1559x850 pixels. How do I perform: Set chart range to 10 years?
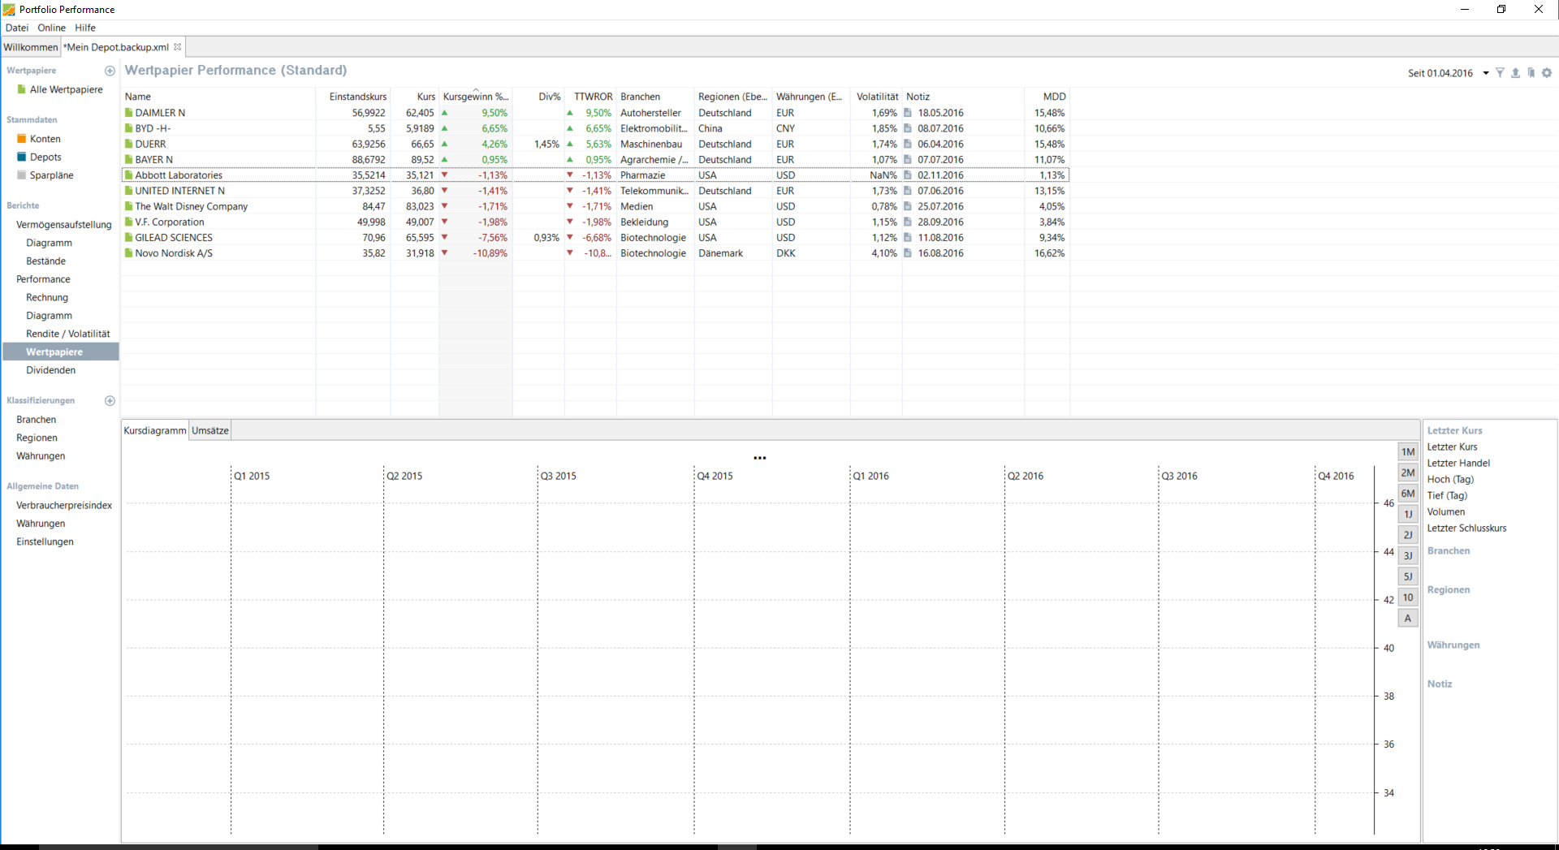click(1408, 598)
